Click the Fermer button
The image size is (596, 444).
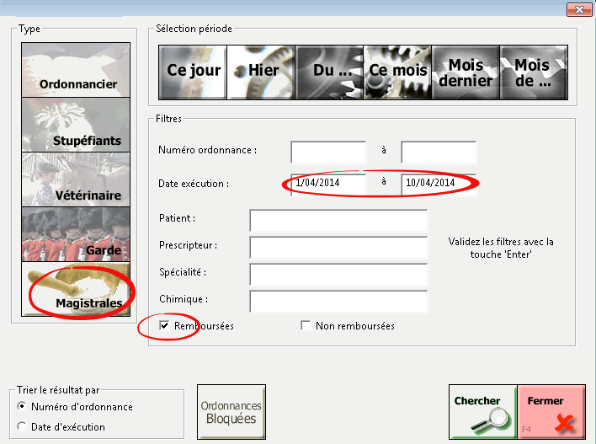[551, 412]
